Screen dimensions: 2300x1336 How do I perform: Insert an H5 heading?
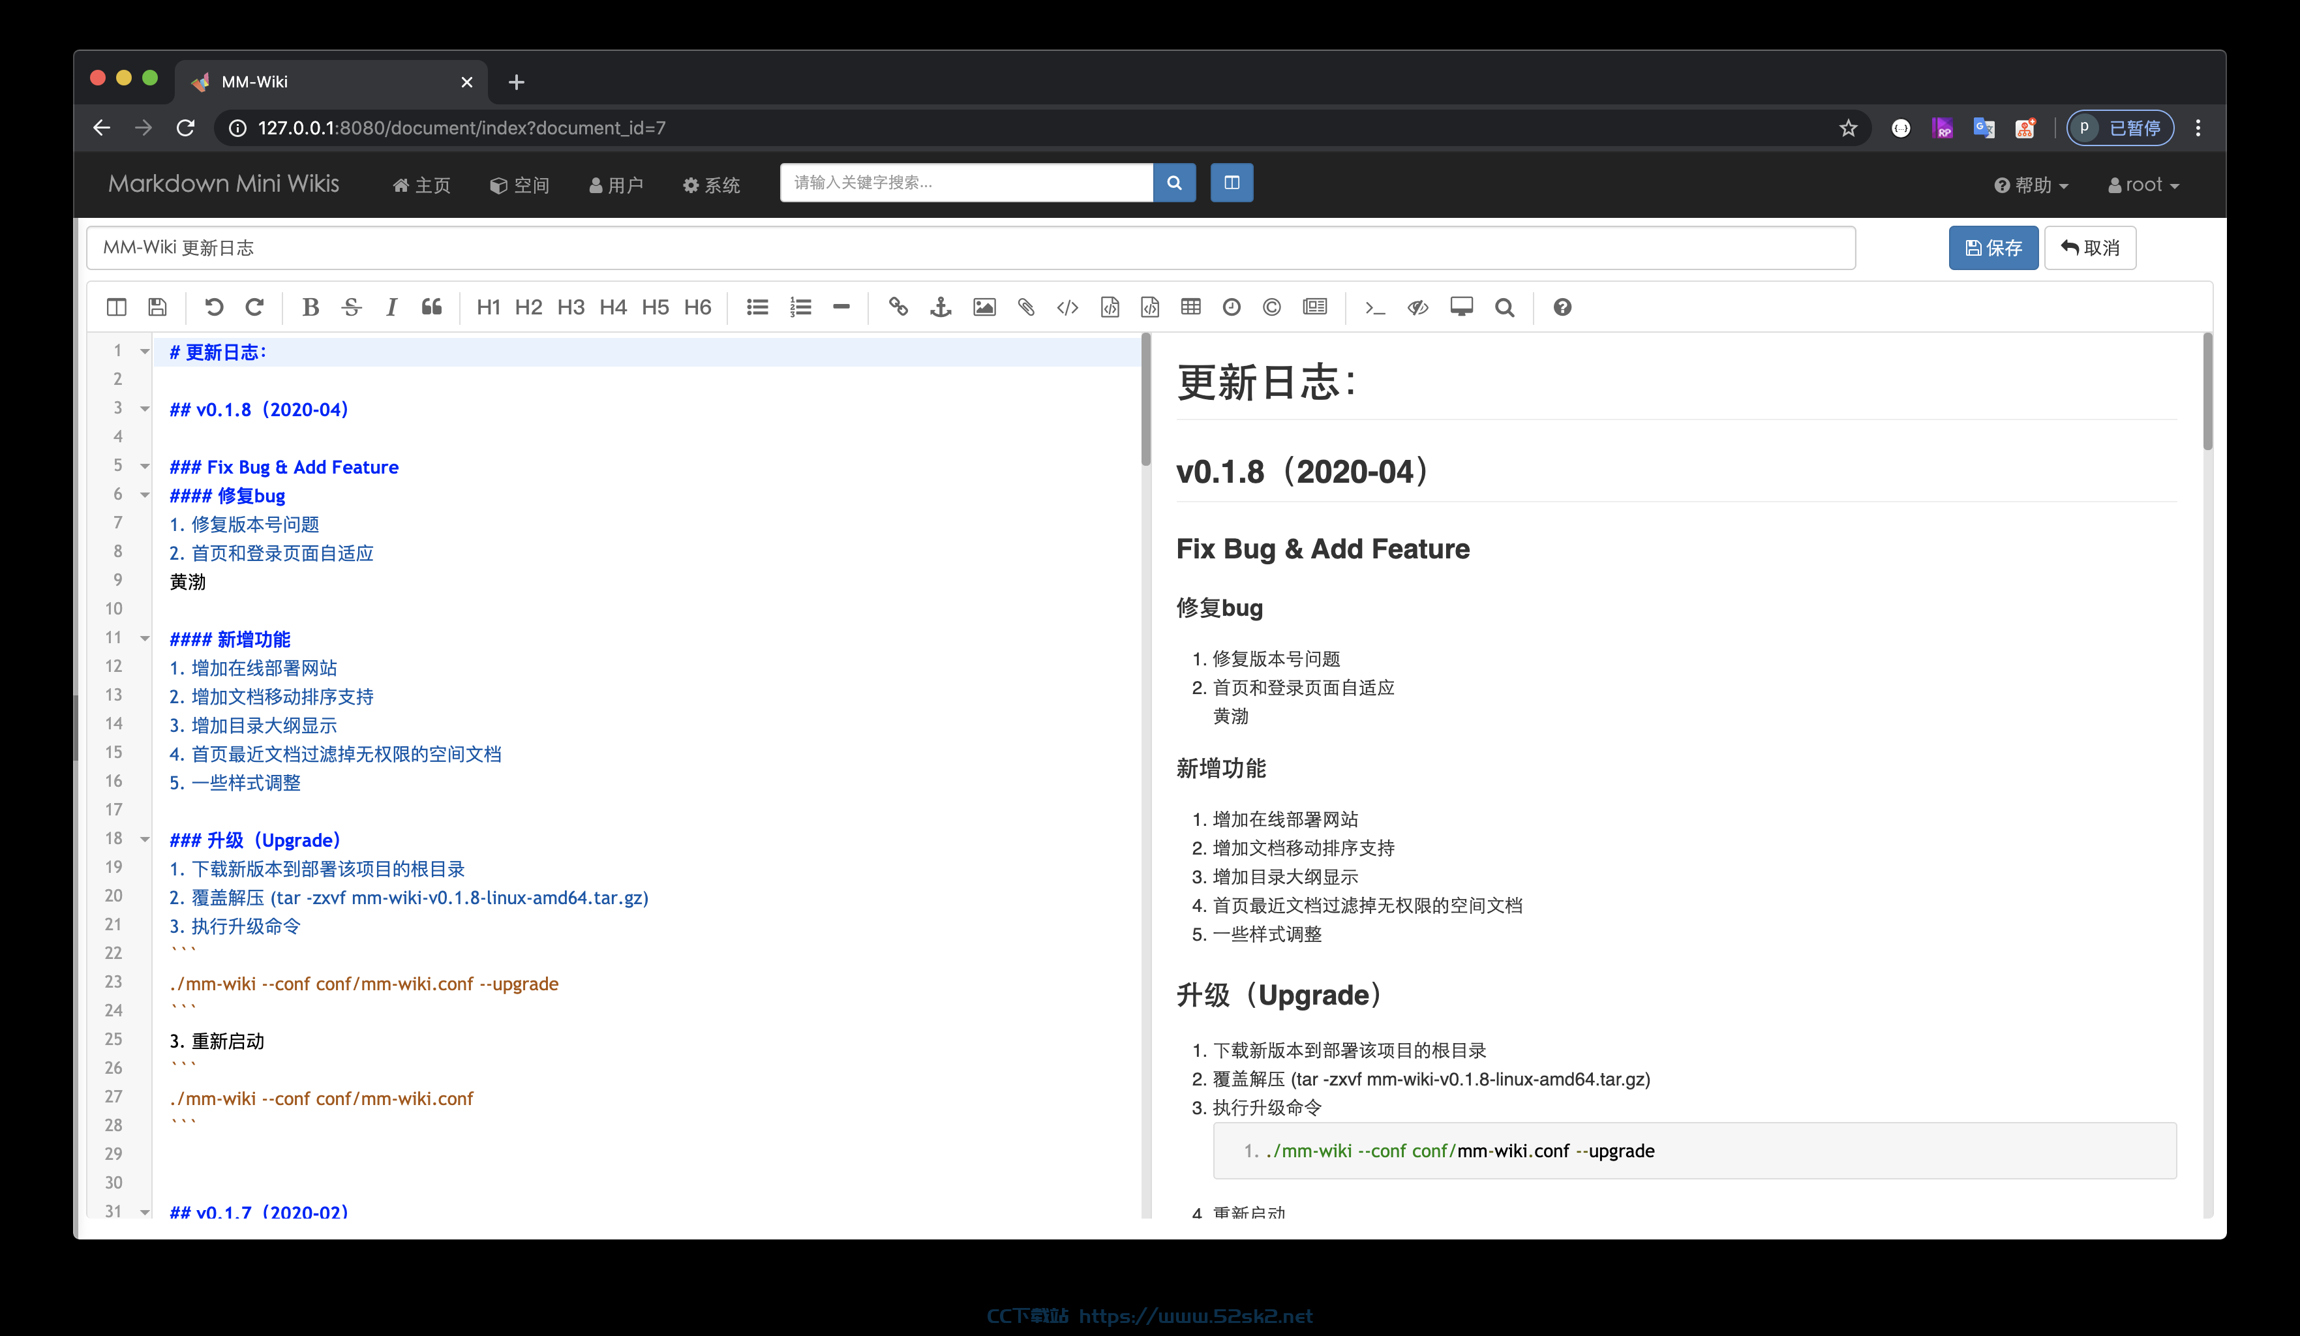tap(656, 307)
